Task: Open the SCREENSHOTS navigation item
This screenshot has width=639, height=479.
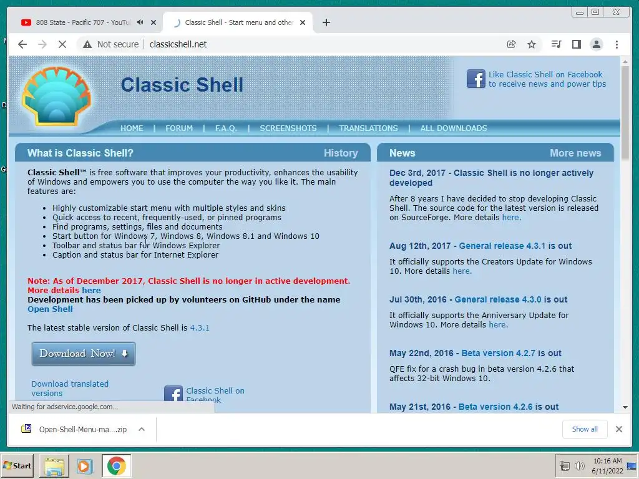Action: 288,128
